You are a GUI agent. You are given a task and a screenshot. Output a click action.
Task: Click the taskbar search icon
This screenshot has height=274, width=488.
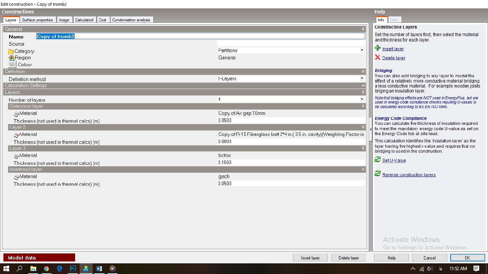click(20, 268)
